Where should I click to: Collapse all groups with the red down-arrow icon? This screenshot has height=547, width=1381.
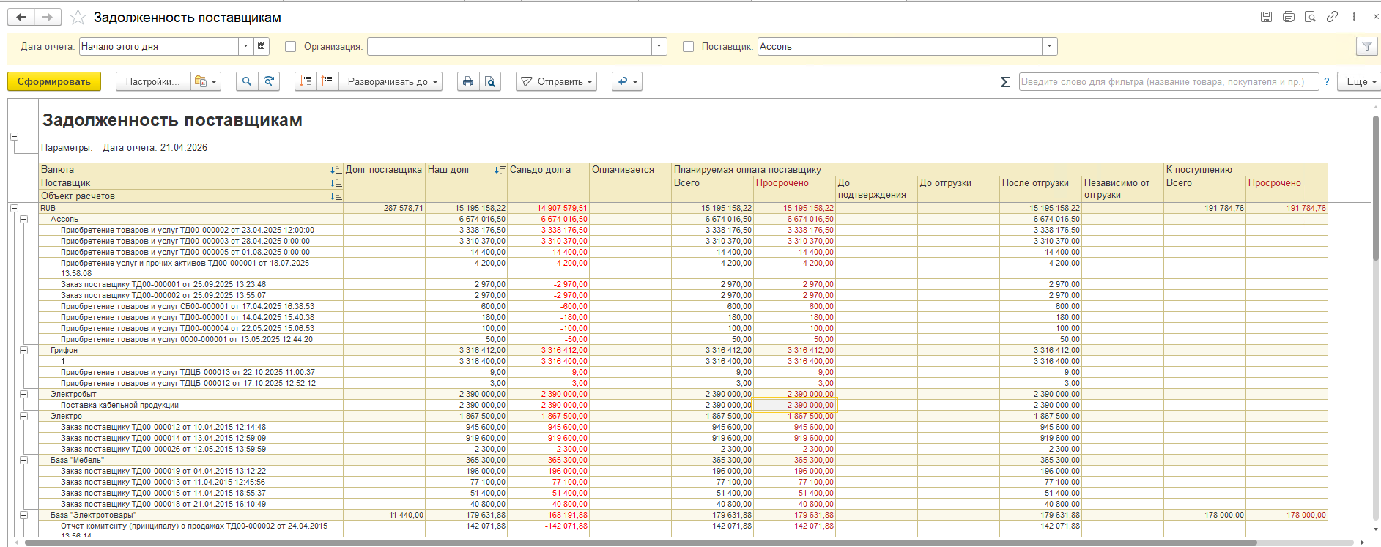306,81
